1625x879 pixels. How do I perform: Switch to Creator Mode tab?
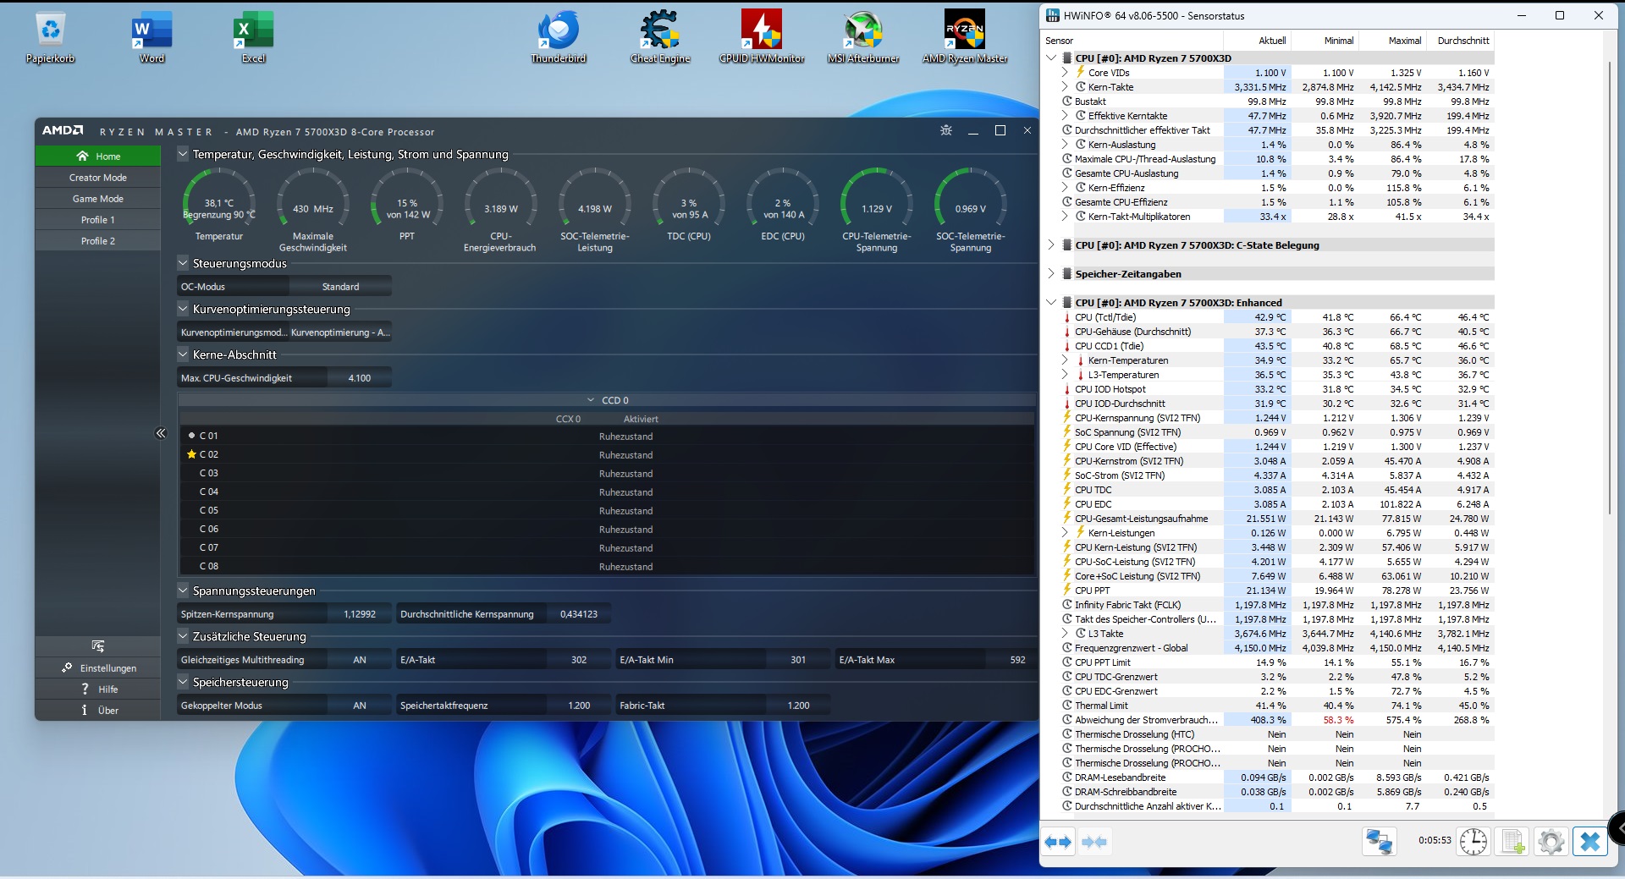pos(98,178)
